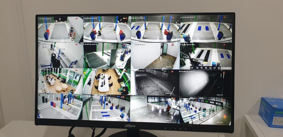Select the dark night-vision outdoor ground feed
The image size is (283, 137).
(x=155, y=82)
